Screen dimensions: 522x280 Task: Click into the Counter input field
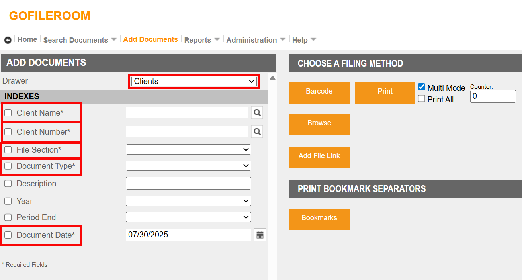point(493,96)
